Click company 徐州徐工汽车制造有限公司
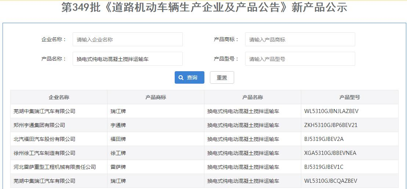This screenshot has height=189, width=407. [44, 153]
